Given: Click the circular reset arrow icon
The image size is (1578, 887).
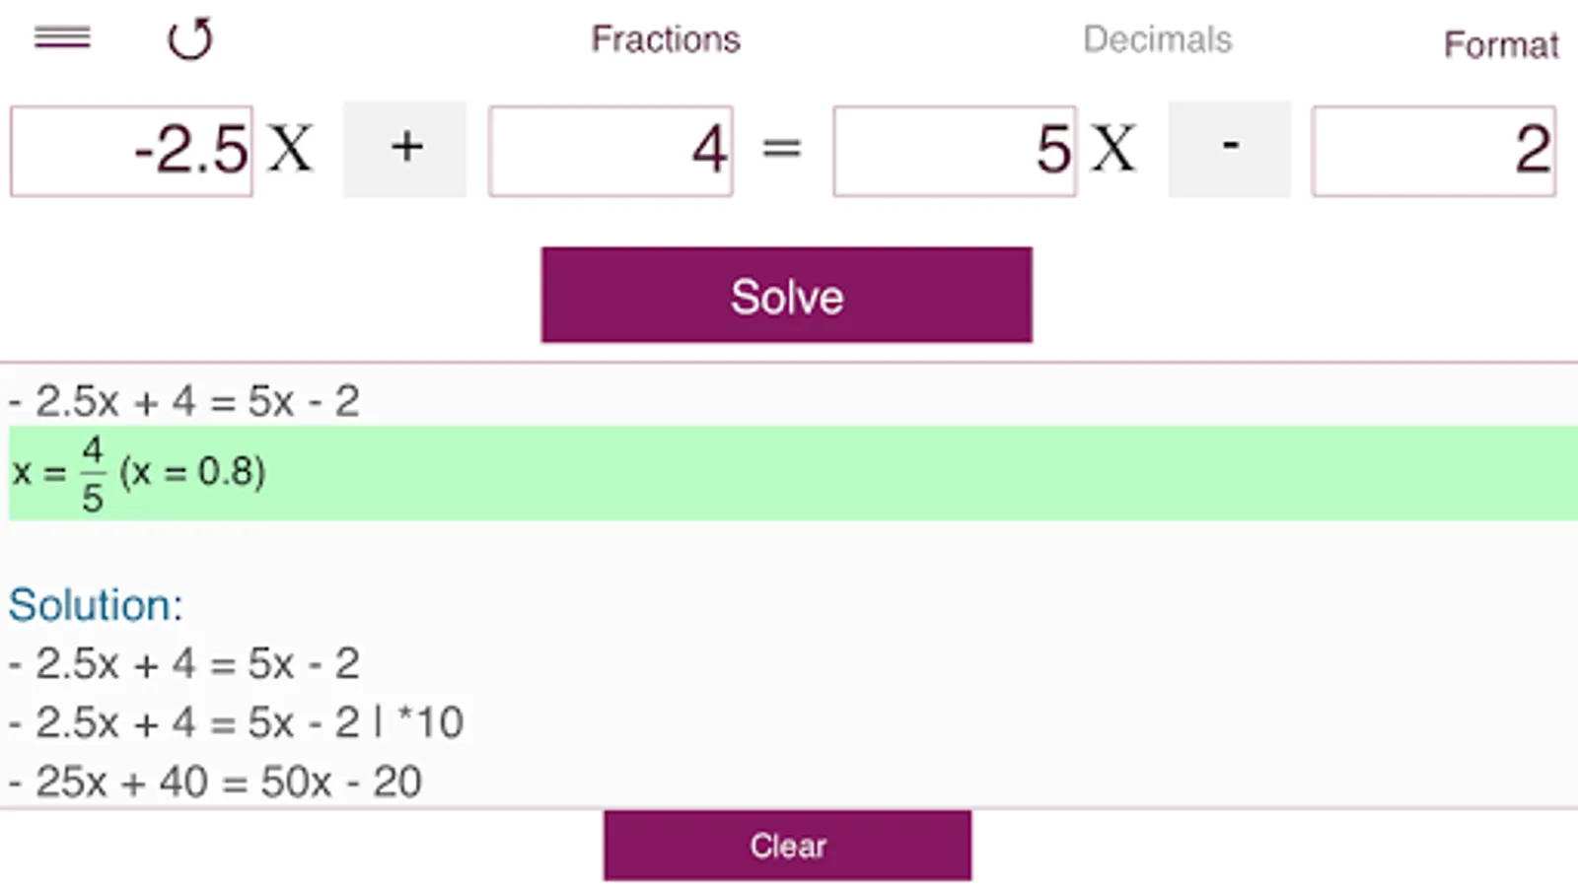Looking at the screenshot, I should coord(189,39).
